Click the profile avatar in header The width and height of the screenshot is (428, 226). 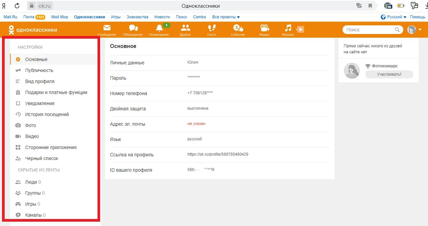pyautogui.click(x=412, y=30)
